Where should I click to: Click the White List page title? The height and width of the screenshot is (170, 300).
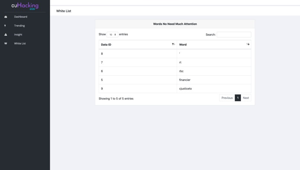point(64,11)
